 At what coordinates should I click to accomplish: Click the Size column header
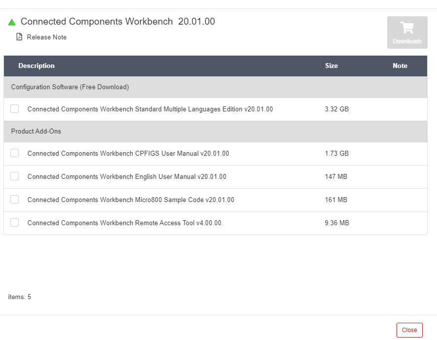331,66
